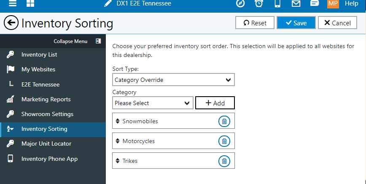366x184 pixels.
Task: Open the grid apps launcher icon
Action: (30, 3)
